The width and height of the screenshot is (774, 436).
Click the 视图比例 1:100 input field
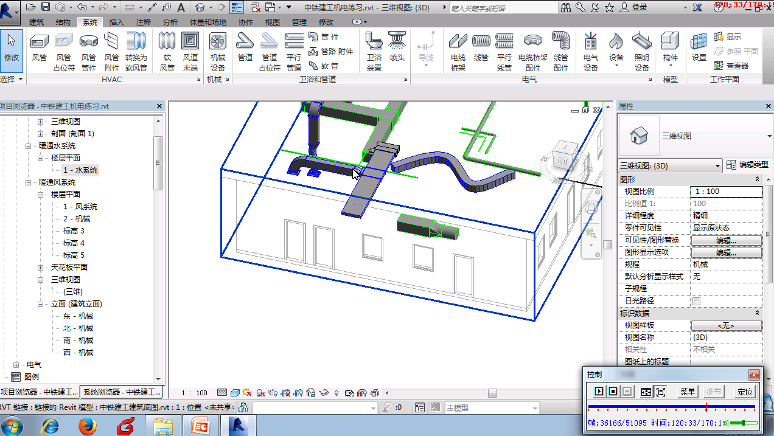click(x=726, y=192)
